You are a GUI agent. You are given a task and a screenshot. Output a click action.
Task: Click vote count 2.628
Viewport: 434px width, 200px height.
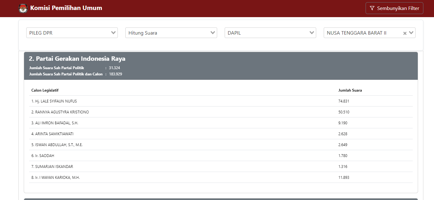point(343,134)
